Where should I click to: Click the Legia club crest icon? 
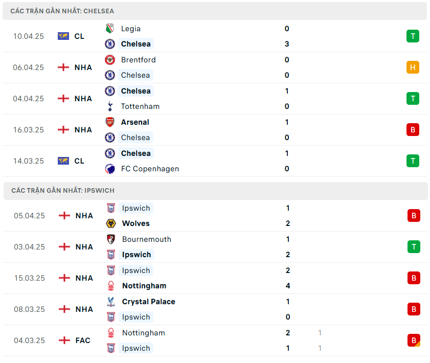(110, 29)
